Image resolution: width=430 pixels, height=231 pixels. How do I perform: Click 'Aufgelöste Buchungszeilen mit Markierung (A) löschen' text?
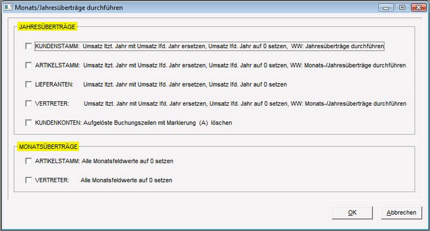coord(158,123)
